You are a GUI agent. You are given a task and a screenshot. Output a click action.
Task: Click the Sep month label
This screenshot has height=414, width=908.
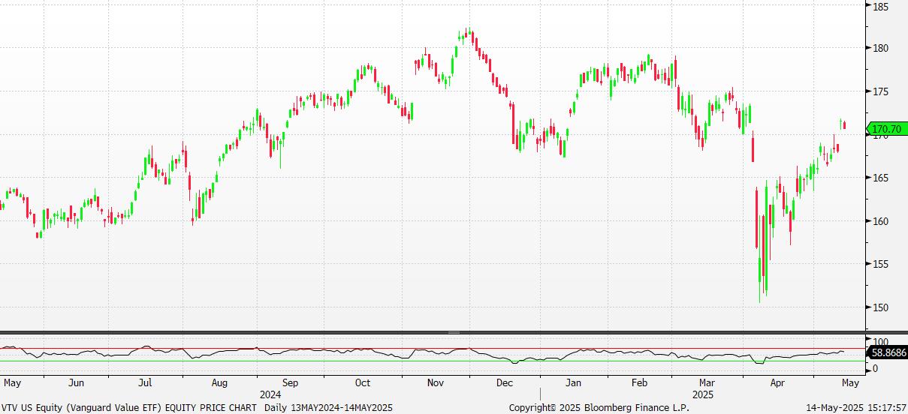(290, 382)
